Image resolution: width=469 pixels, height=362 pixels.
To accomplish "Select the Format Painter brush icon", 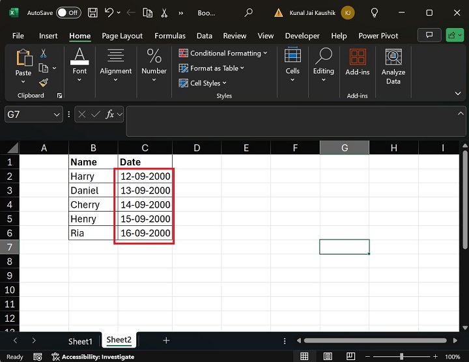I will click(44, 83).
